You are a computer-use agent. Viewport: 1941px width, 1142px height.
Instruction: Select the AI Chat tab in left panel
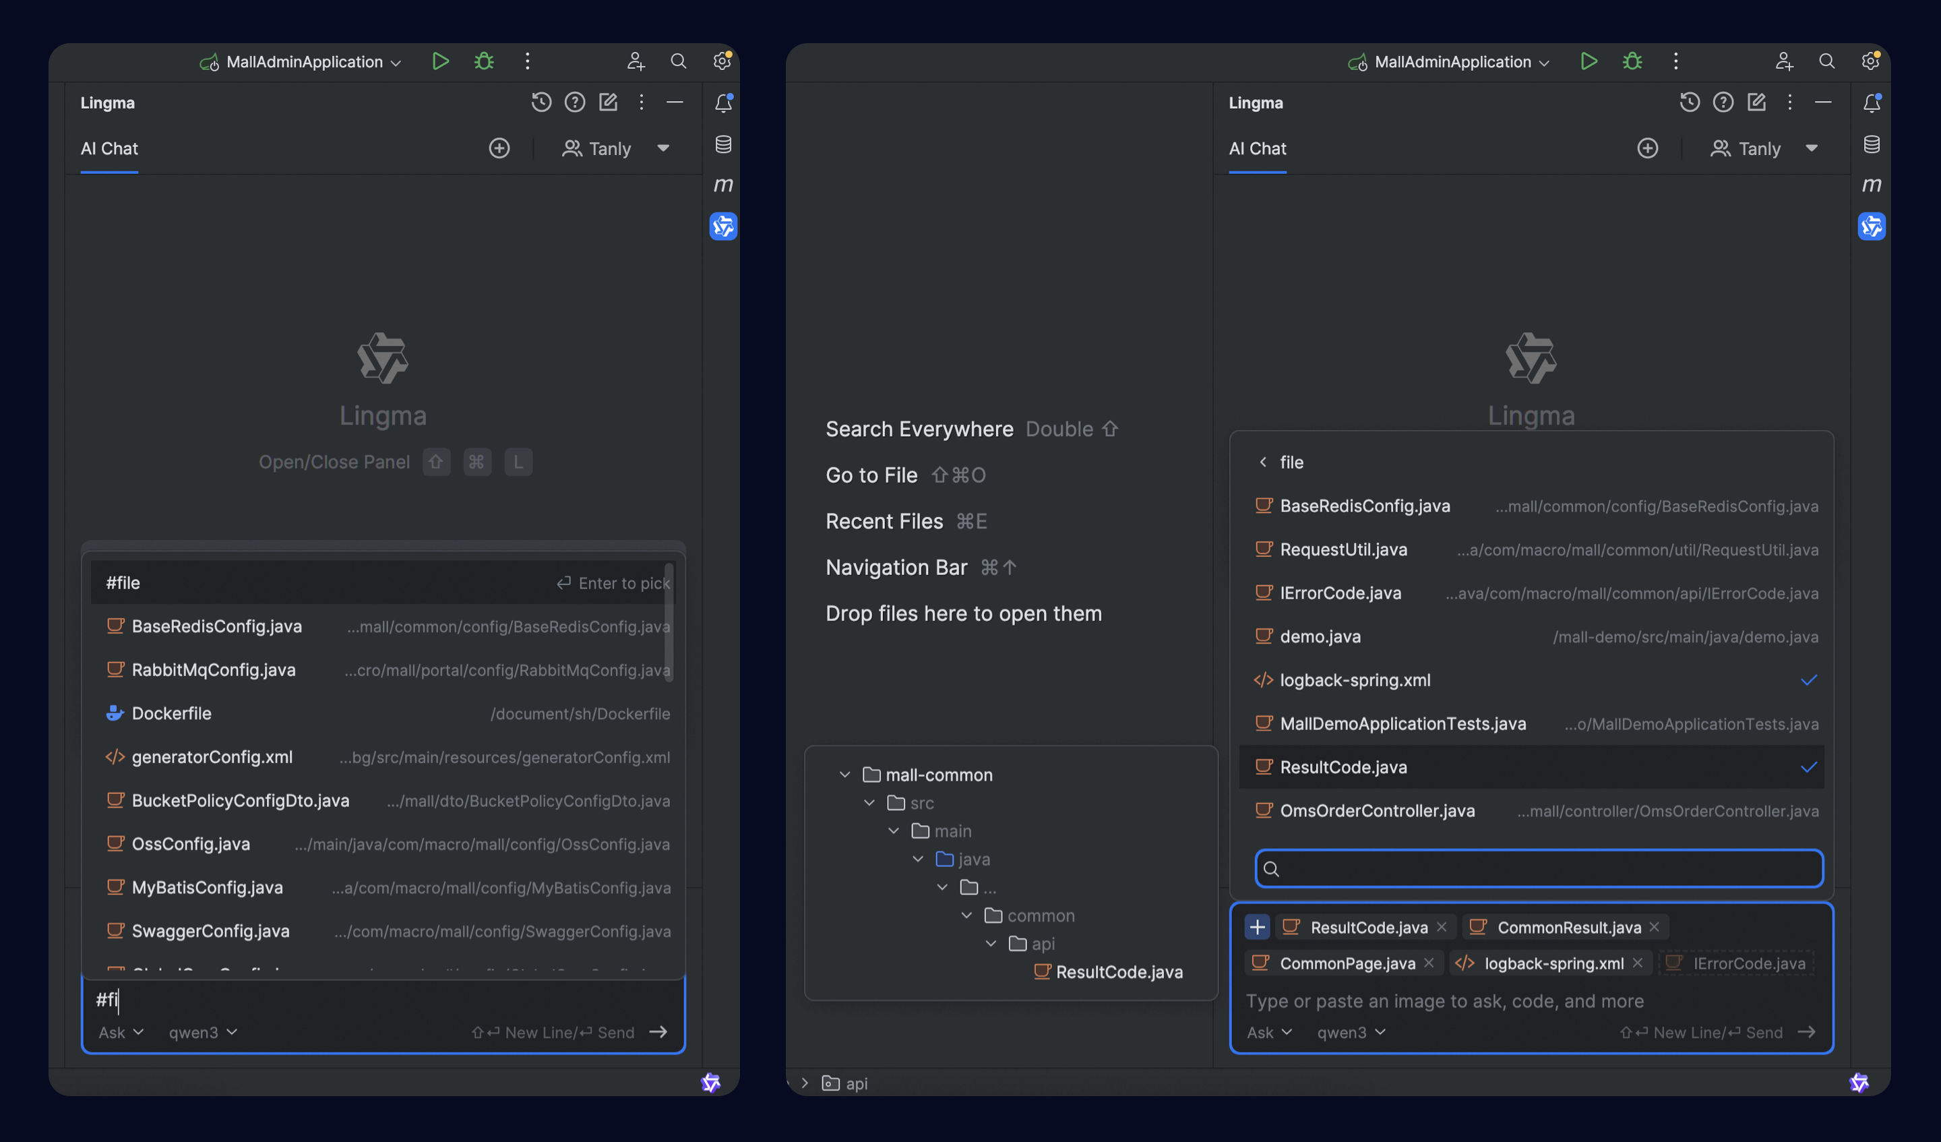(x=109, y=148)
